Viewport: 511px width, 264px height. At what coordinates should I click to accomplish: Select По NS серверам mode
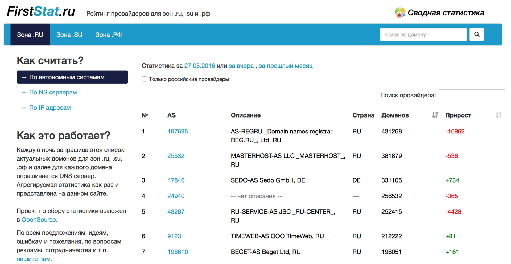[x=53, y=92]
